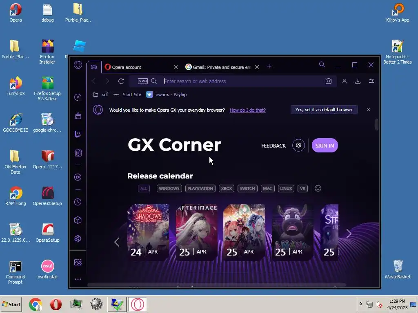Open the aware. - Payhip bookmark

point(167,95)
